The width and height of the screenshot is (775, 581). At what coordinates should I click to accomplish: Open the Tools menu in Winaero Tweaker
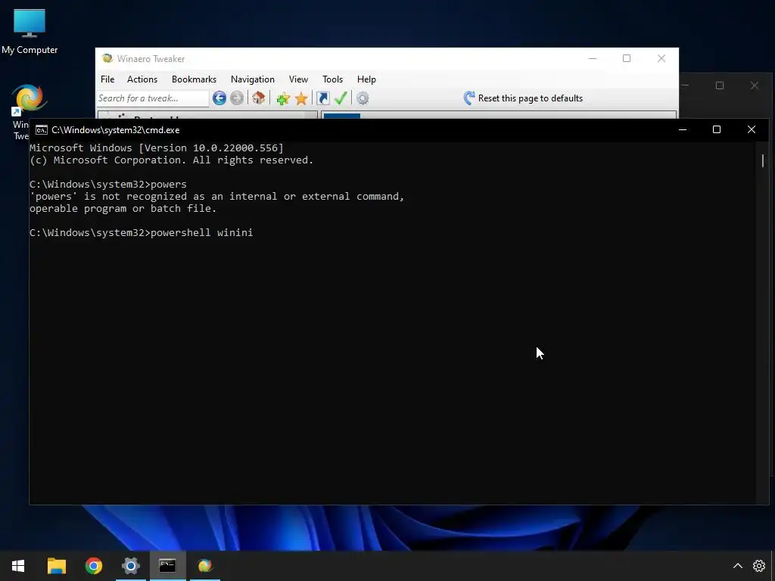click(x=333, y=79)
